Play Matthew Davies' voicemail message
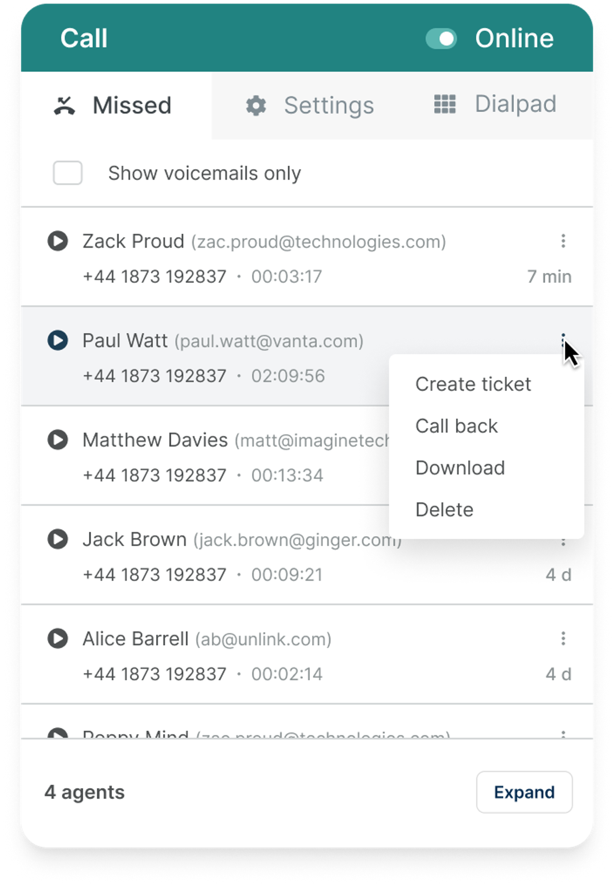 58,440
